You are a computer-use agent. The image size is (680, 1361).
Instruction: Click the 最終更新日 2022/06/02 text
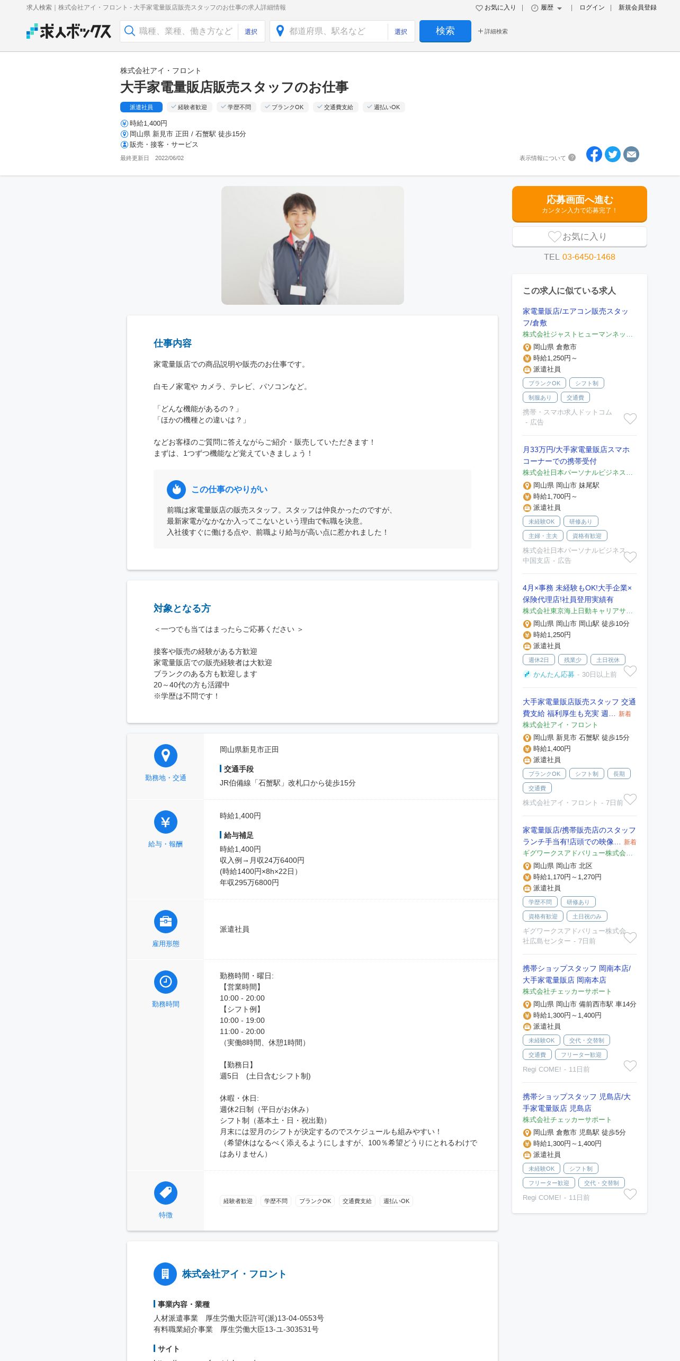tap(152, 158)
